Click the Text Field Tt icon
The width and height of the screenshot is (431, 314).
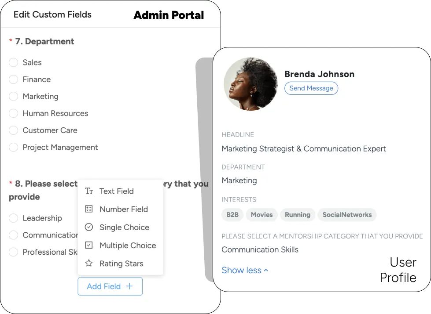coord(89,191)
